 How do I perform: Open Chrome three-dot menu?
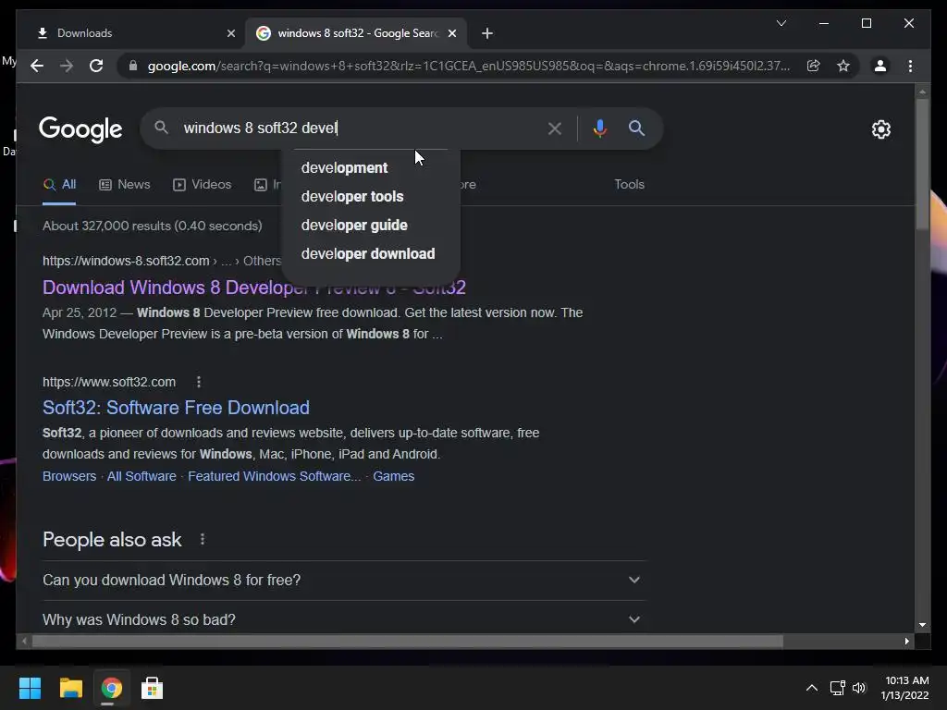pos(910,66)
